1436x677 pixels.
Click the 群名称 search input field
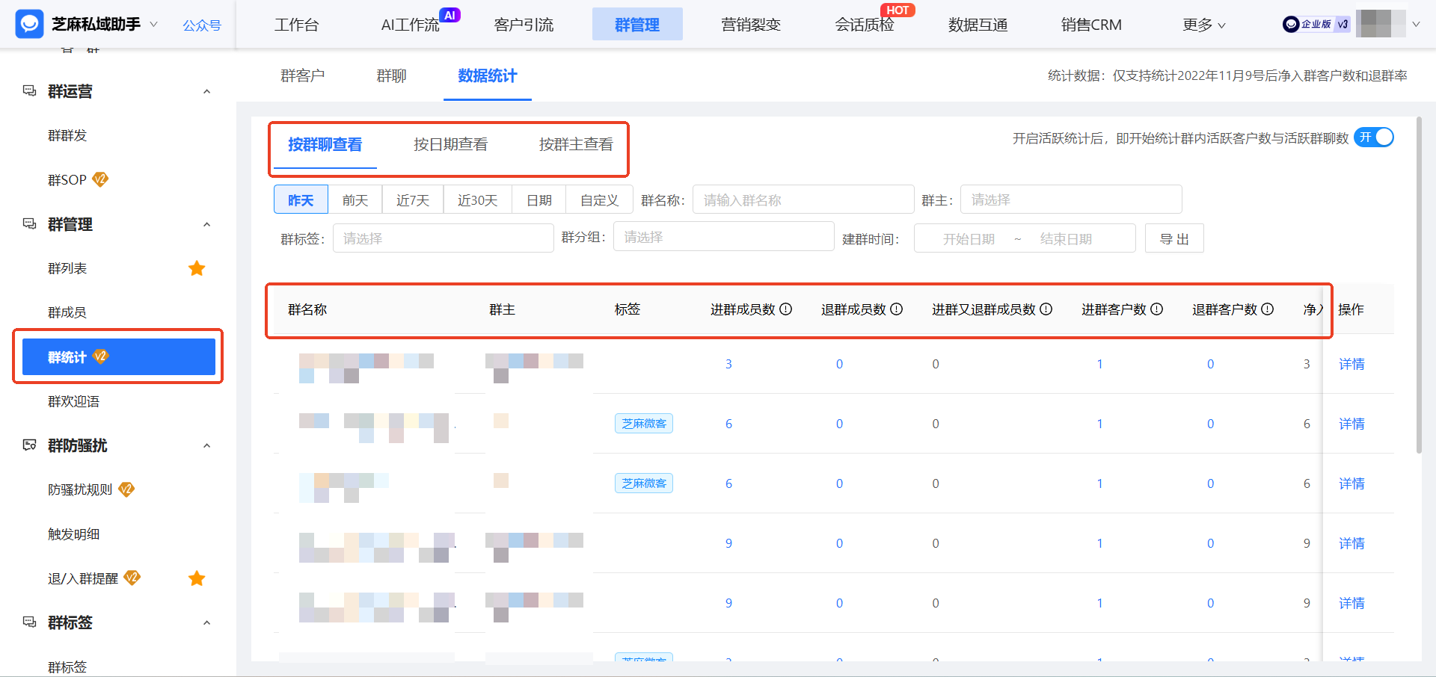pos(803,200)
